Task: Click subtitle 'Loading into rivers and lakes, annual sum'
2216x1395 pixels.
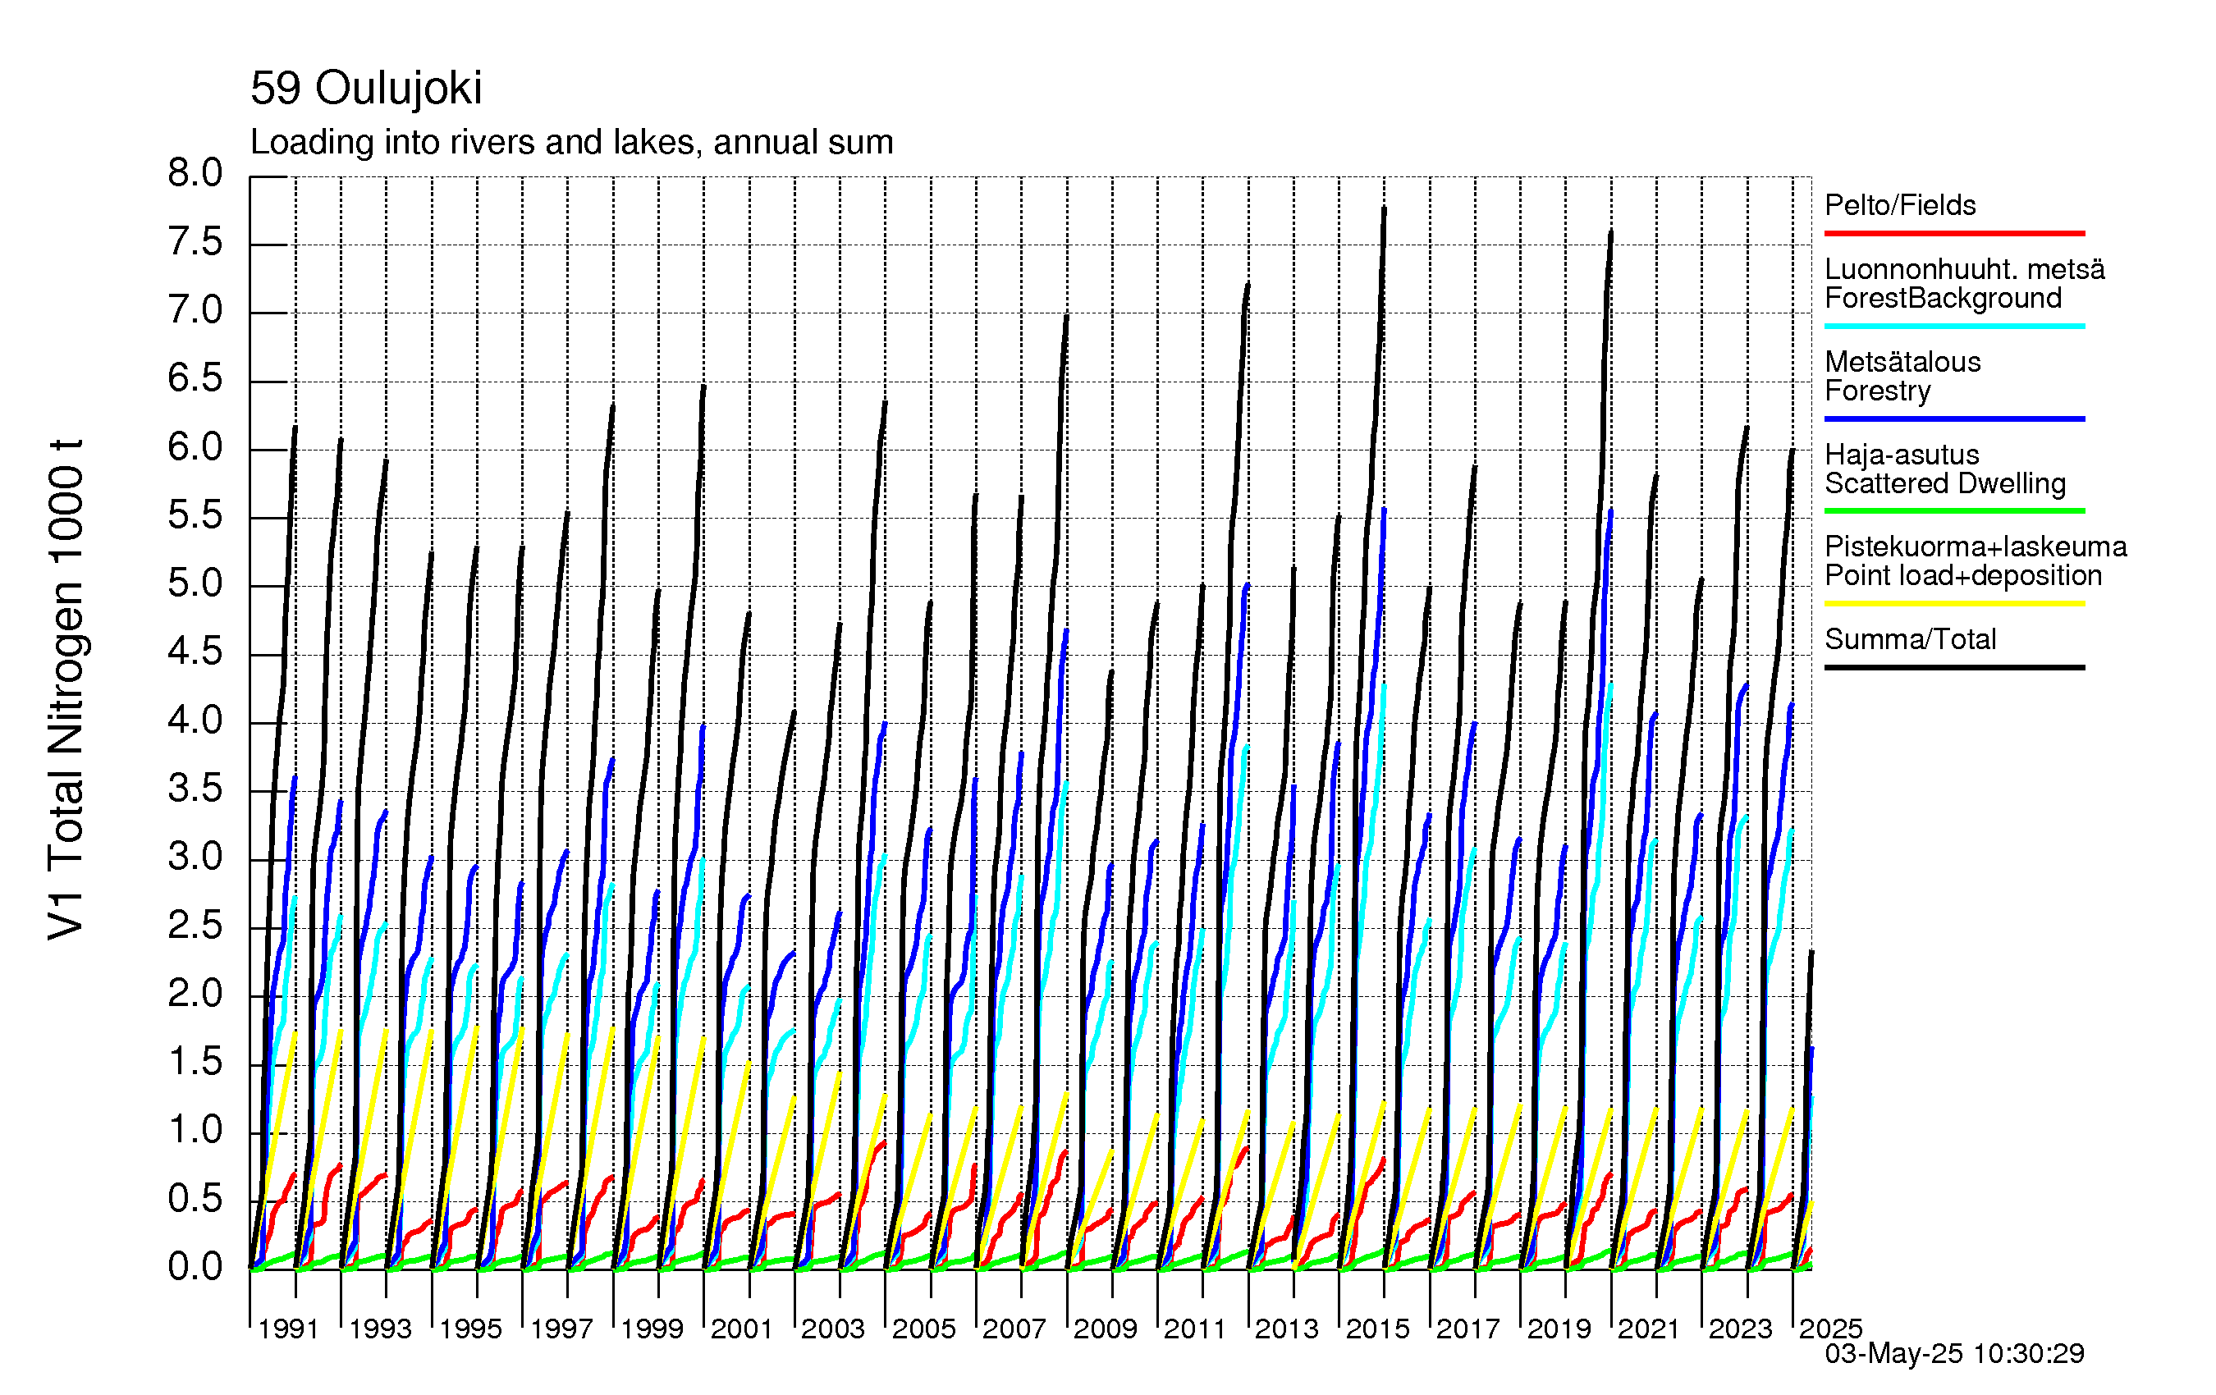Action: [571, 143]
